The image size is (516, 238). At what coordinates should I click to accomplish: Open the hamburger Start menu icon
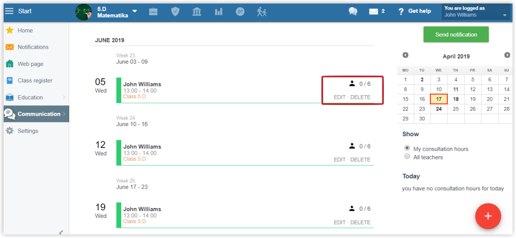click(9, 11)
